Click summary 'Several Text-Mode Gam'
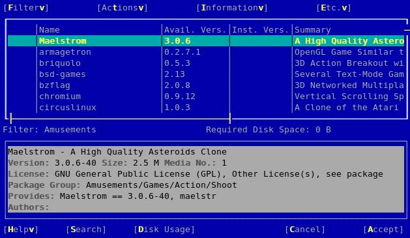Viewport: 410px width, 238px height. point(349,74)
